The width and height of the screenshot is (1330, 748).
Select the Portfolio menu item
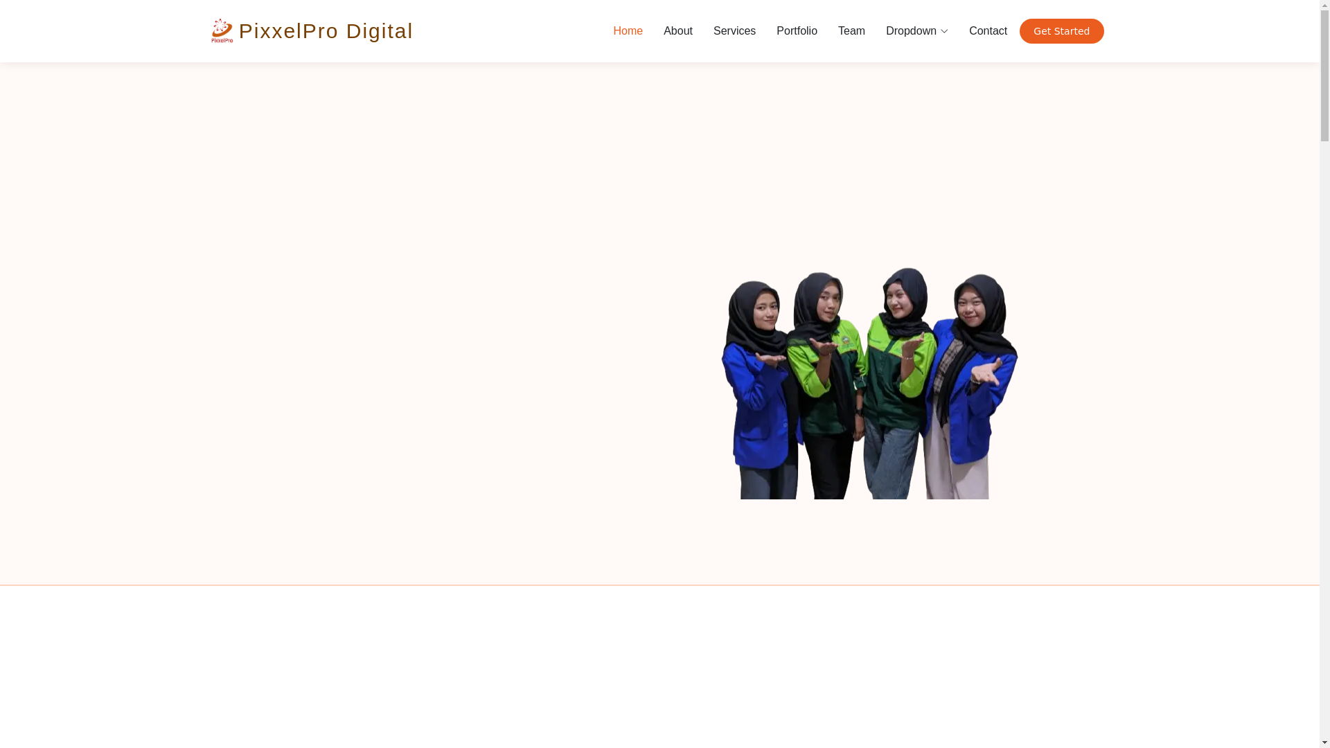click(797, 31)
